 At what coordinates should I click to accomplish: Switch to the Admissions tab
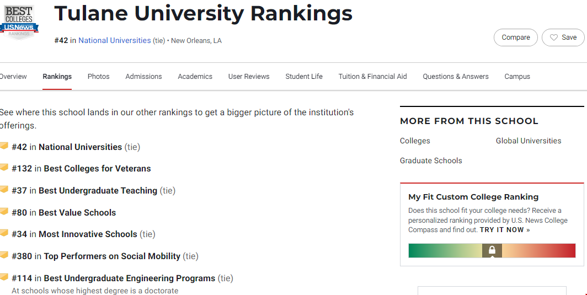tap(144, 77)
